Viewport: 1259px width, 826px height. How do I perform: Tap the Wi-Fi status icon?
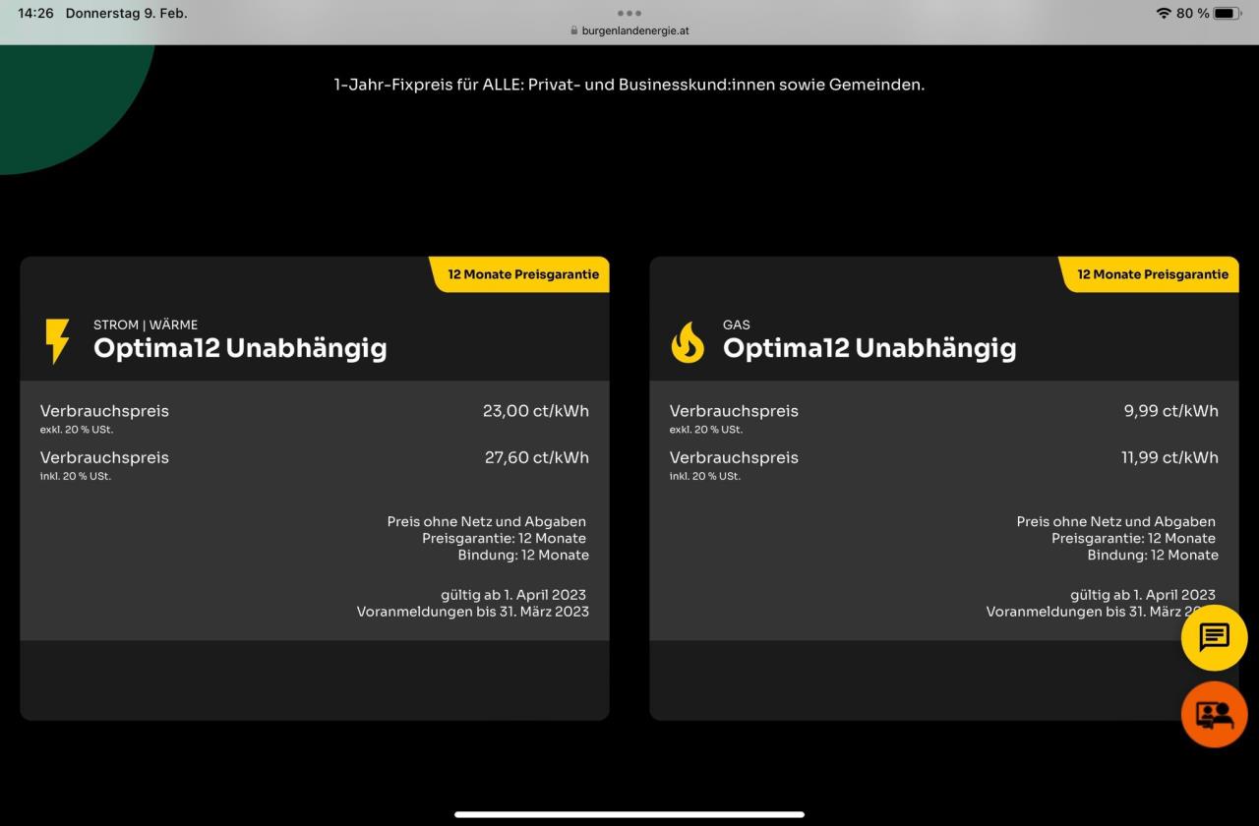pos(1164,13)
